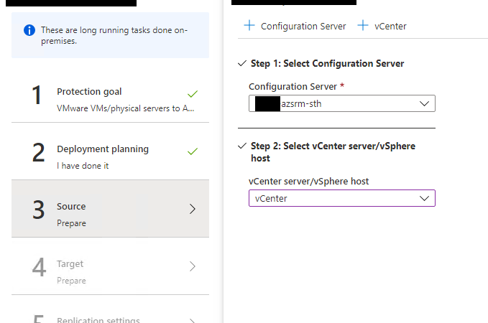Select the Protection goal step

point(110,93)
